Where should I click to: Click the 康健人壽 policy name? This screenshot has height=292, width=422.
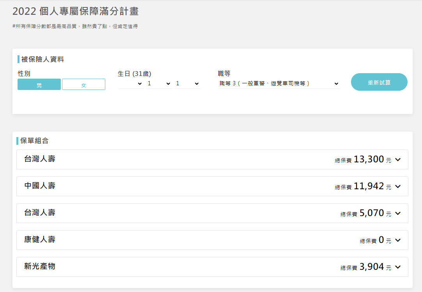coord(40,239)
